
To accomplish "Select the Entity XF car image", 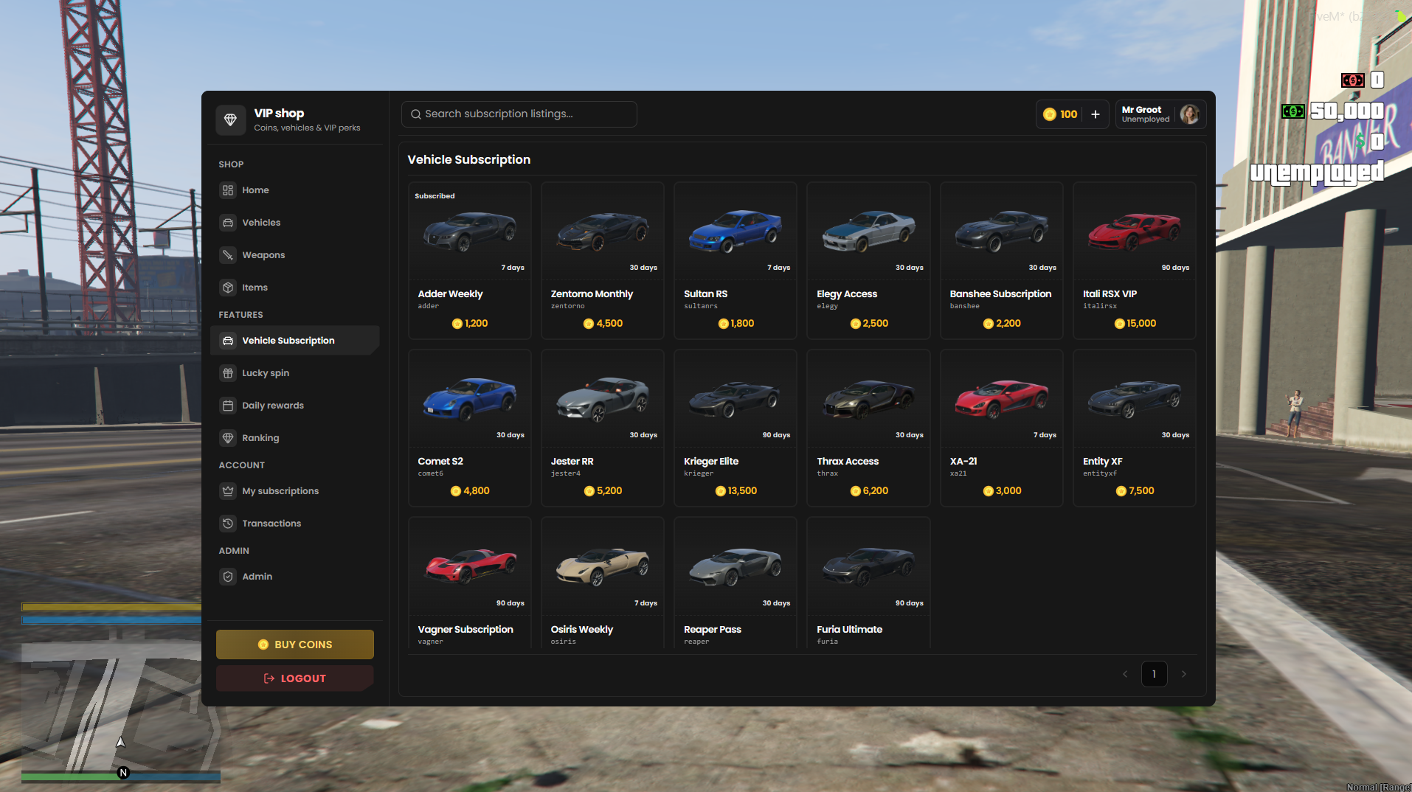I will 1135,398.
